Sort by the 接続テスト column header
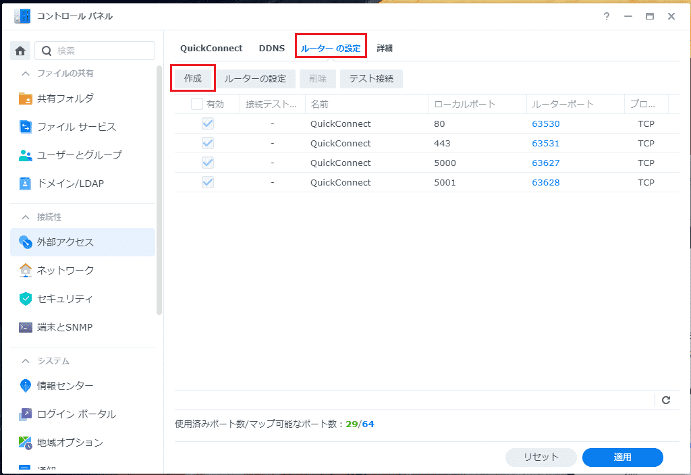The image size is (691, 475). coord(273,104)
